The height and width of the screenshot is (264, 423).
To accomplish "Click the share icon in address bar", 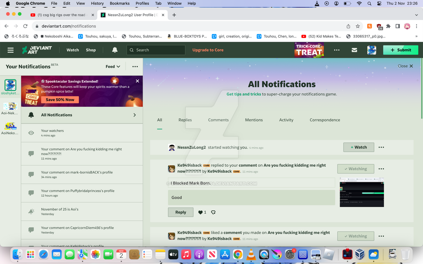I will [x=348, y=26].
